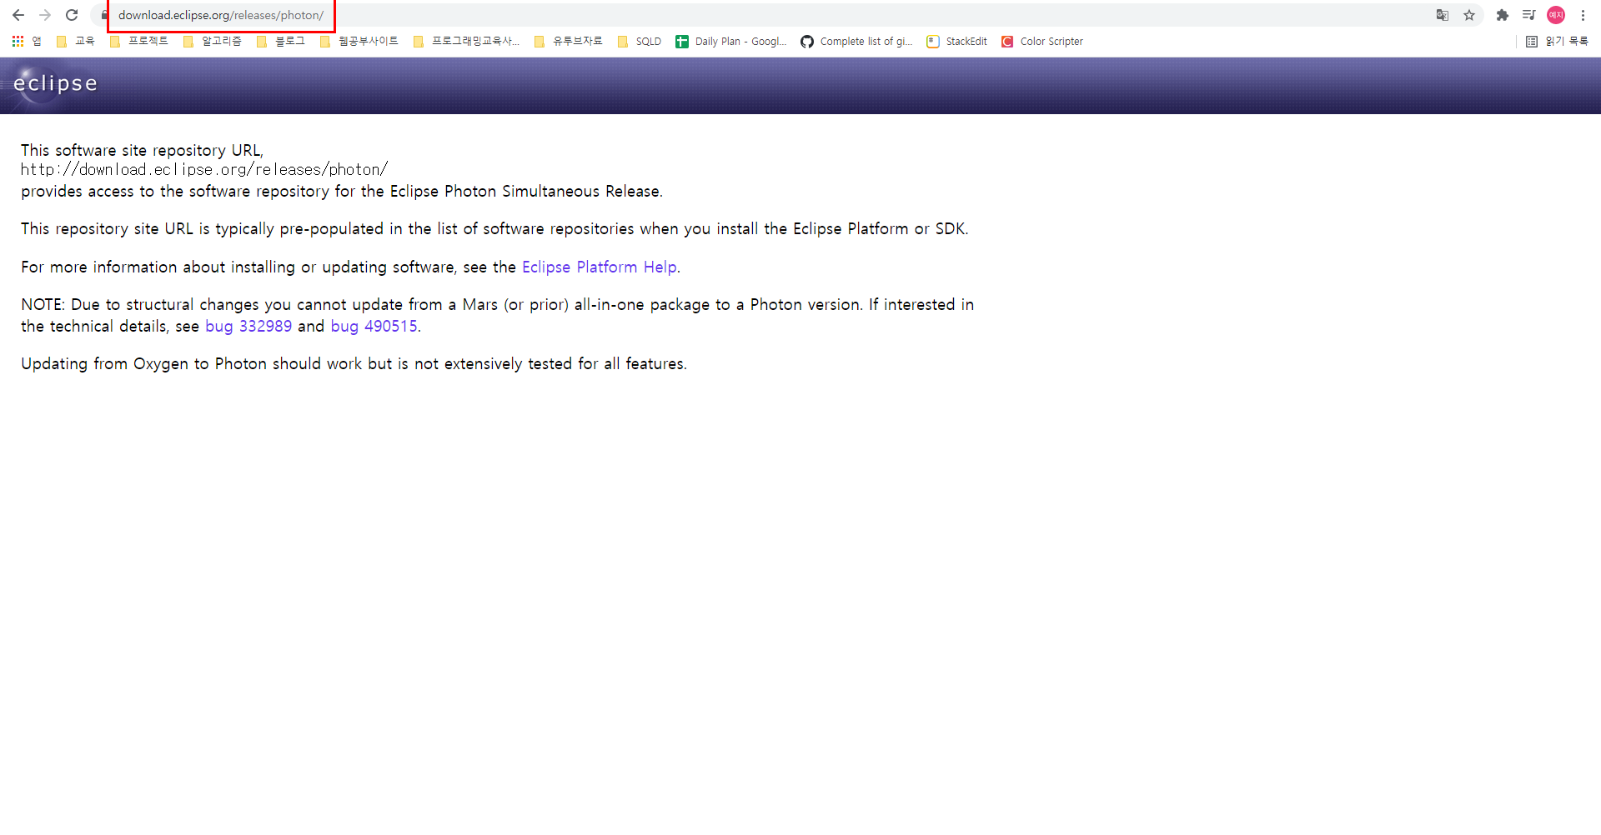1601x835 pixels.
Task: Open the extensions puzzle menu
Action: [x=1503, y=15]
